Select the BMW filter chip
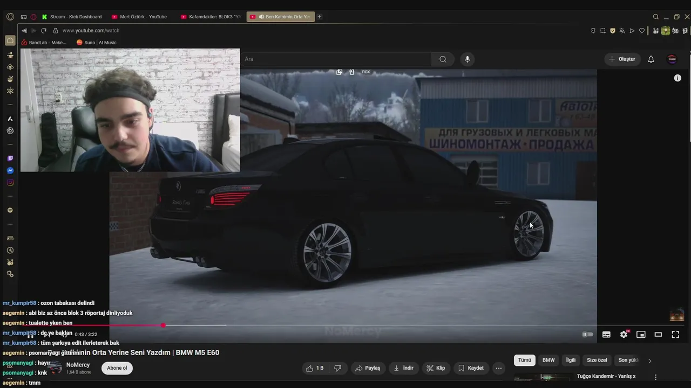This screenshot has height=388, width=691. (548, 360)
